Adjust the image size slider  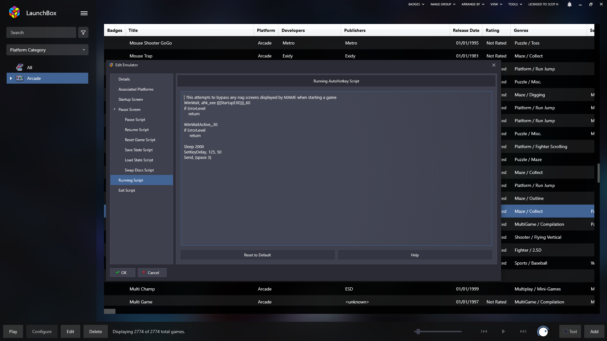[x=418, y=332]
